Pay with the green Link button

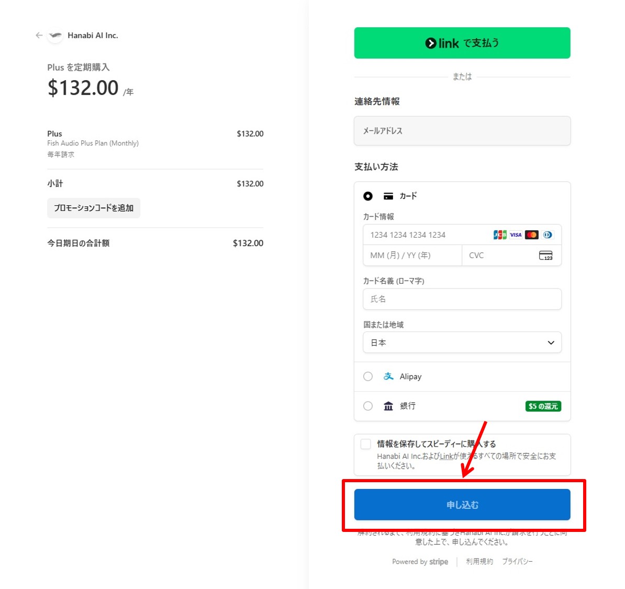[462, 43]
